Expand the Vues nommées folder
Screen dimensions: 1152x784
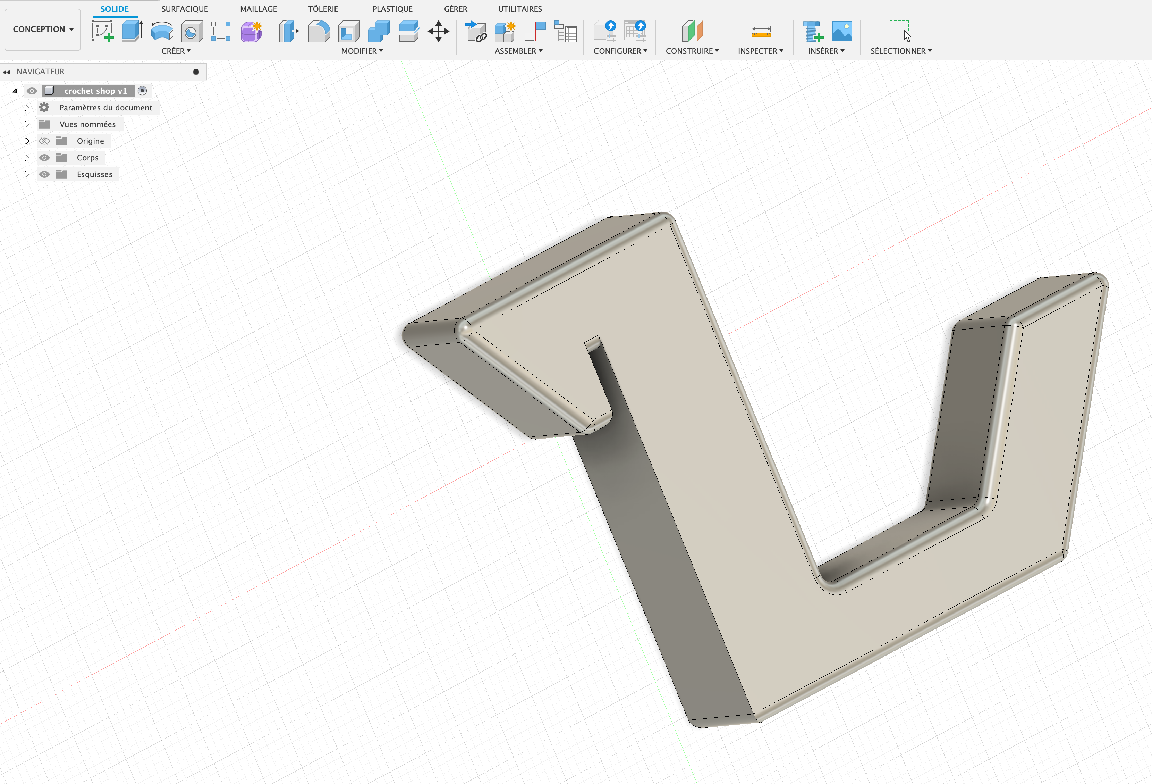point(27,124)
